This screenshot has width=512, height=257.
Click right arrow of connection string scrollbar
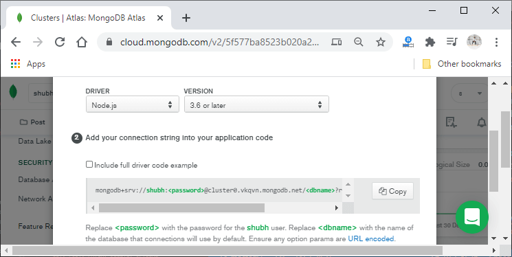tap(336, 208)
